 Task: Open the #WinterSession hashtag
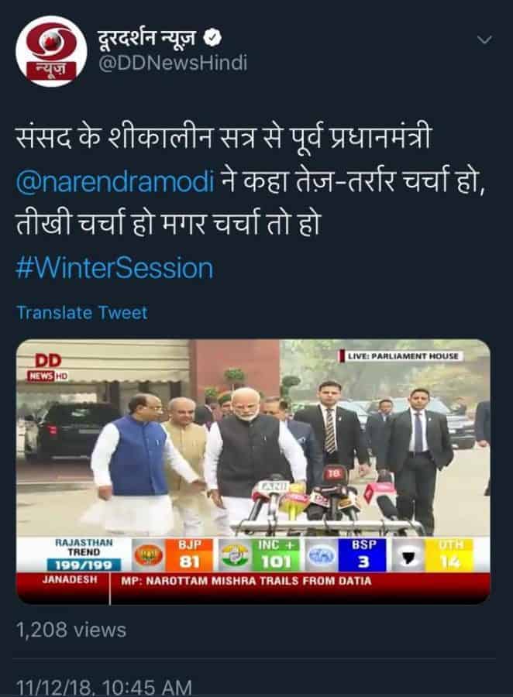click(115, 269)
